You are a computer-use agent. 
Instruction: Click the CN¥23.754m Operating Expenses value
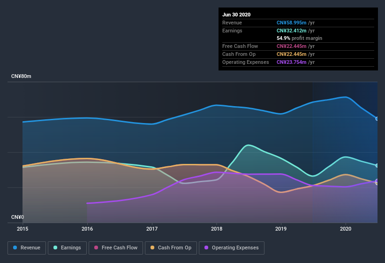tap(292, 62)
